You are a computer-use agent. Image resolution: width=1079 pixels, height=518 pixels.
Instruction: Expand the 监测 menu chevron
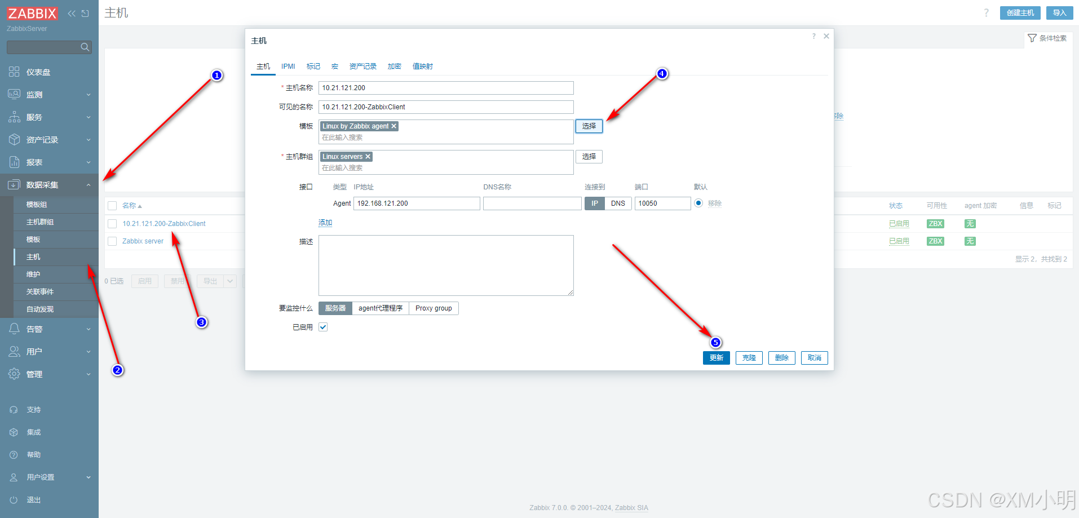point(89,95)
